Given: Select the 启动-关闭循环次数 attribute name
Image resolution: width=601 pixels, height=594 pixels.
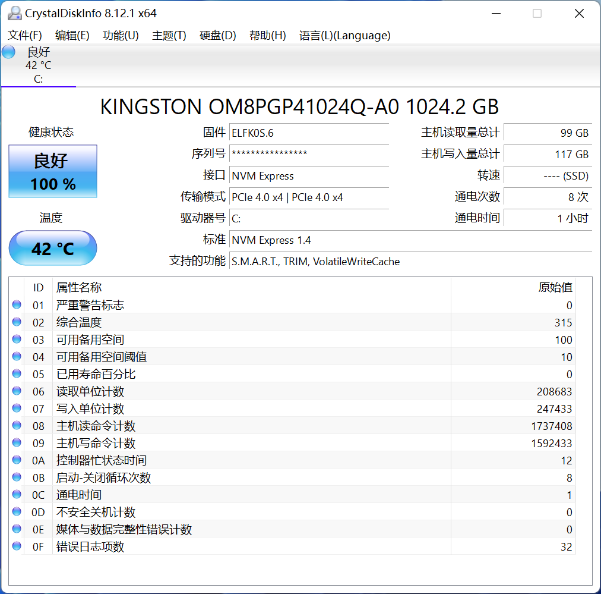Looking at the screenshot, I should pos(103,477).
